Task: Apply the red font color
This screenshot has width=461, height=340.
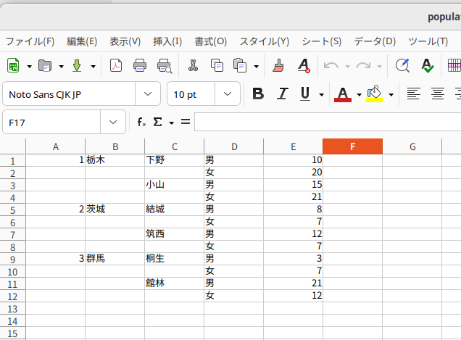Action: [x=343, y=94]
